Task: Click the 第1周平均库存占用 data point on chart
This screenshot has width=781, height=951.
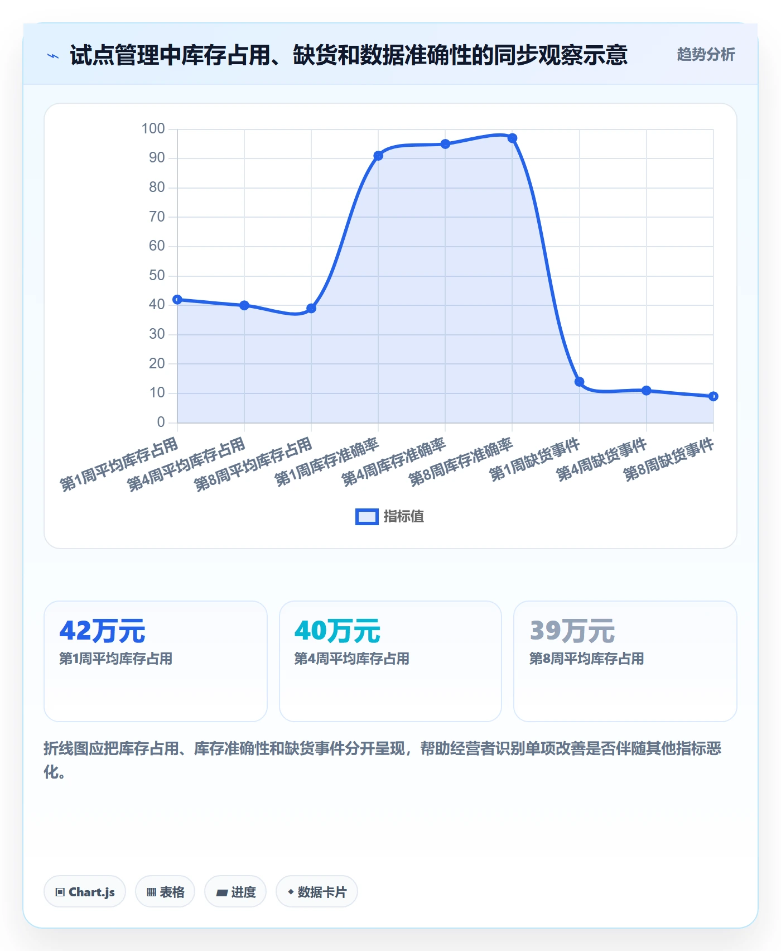Action: 177,300
